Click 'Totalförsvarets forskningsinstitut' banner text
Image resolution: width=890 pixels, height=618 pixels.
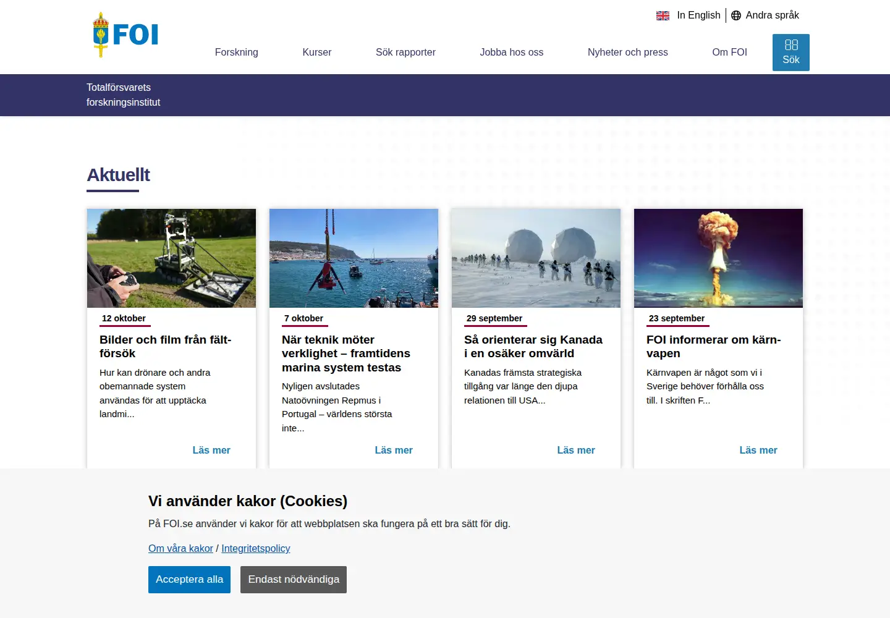pos(124,95)
